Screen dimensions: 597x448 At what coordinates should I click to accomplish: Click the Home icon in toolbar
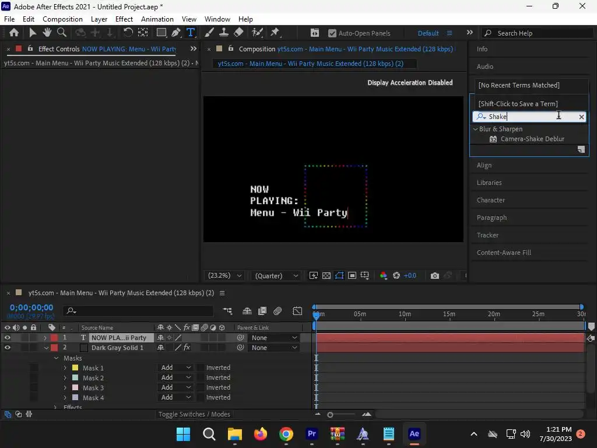tap(14, 33)
